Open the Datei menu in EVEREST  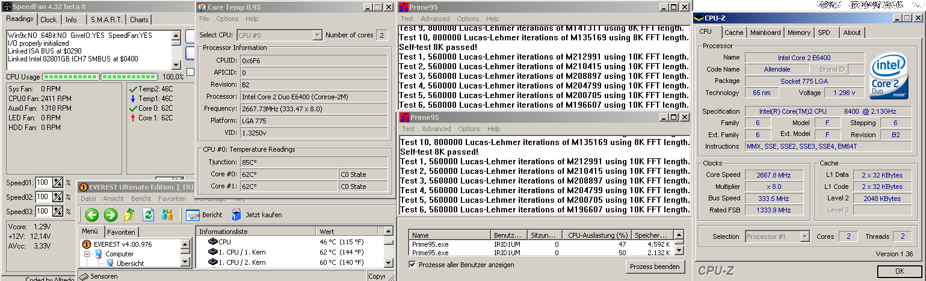(88, 199)
